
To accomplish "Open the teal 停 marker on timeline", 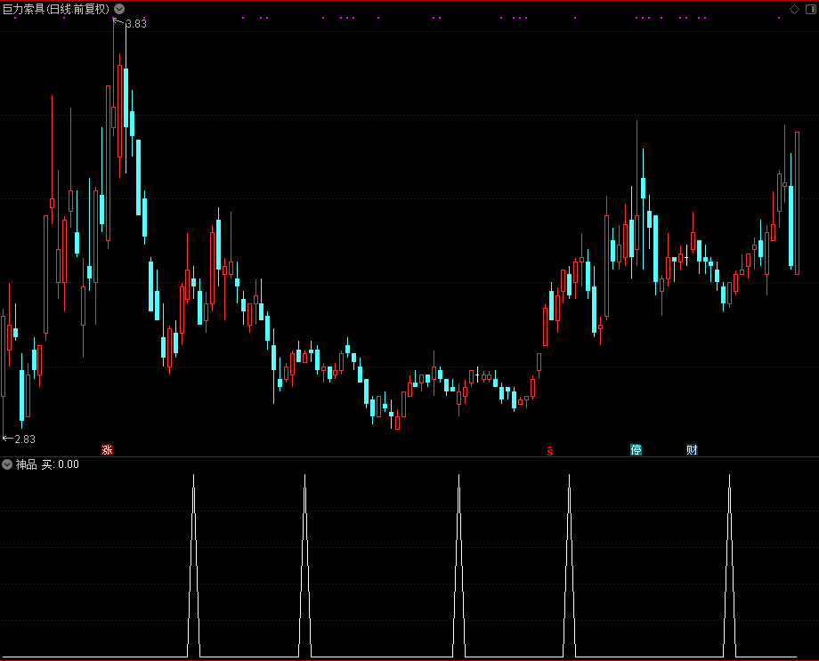I will coord(636,449).
